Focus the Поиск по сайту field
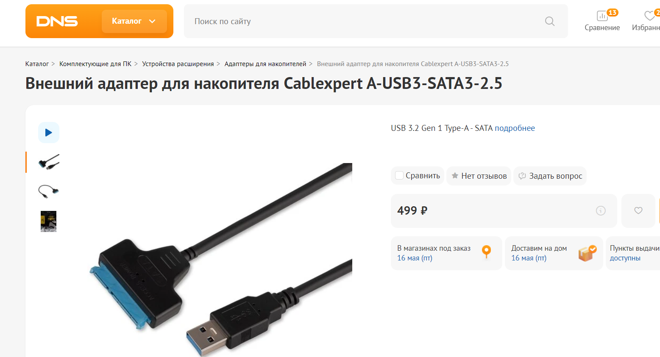The width and height of the screenshot is (660, 357). click(365, 21)
